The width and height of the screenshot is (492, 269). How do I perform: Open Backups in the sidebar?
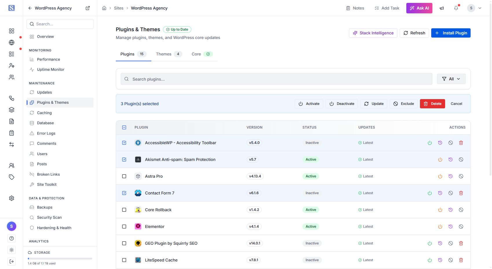click(x=60, y=207)
